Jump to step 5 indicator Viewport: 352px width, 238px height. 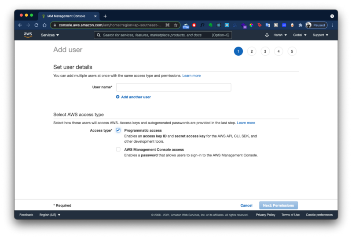tap(292, 51)
